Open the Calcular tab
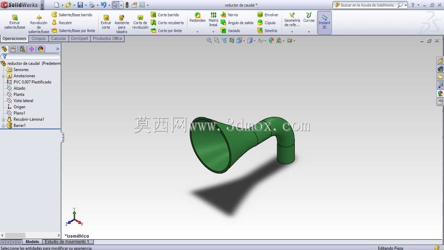Image resolution: width=444 pixels, height=250 pixels. (59, 39)
